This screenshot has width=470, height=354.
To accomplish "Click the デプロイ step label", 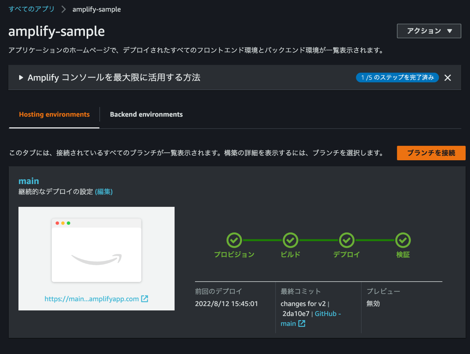I will pos(347,255).
